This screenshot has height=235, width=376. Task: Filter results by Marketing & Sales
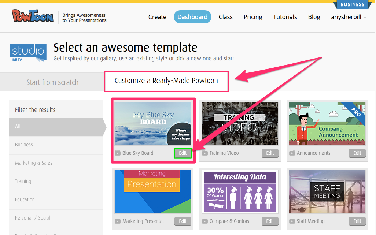coord(34,163)
